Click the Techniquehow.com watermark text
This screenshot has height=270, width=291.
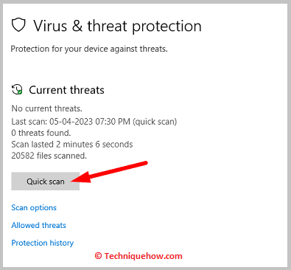pos(143,256)
